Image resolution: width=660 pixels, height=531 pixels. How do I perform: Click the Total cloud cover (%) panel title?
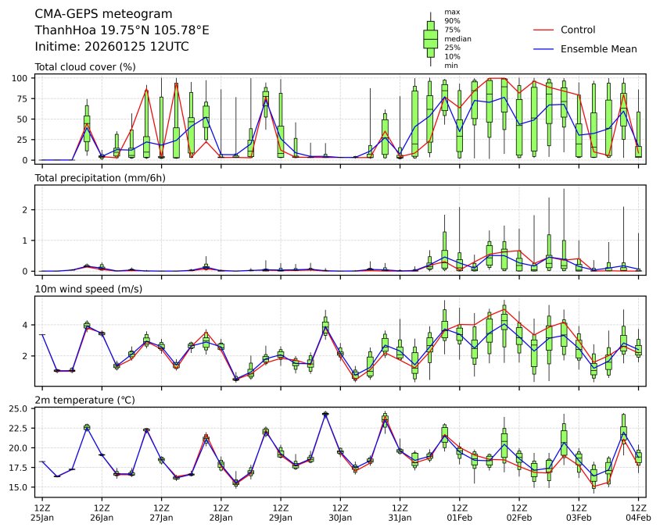pyautogui.click(x=85, y=67)
